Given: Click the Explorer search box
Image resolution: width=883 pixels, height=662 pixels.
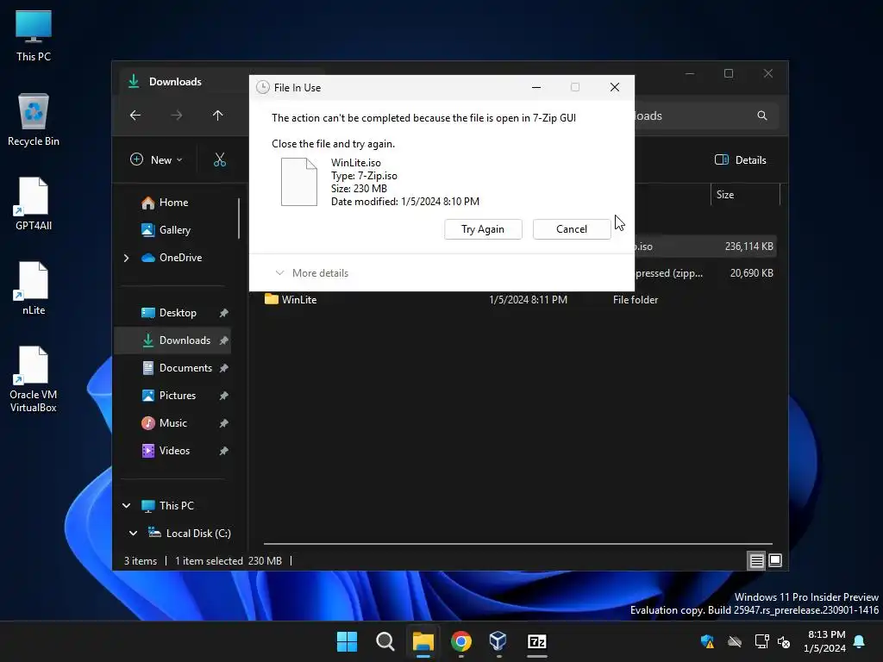Looking at the screenshot, I should coord(706,116).
